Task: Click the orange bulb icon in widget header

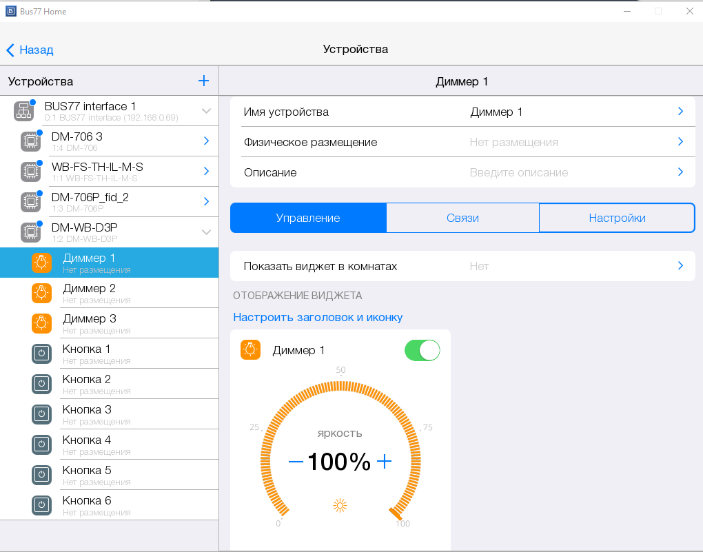Action: (251, 350)
